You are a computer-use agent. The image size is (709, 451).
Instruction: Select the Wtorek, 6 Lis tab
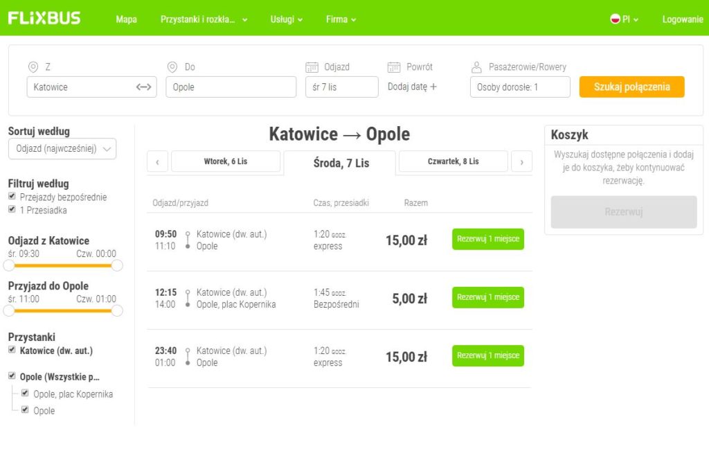click(x=226, y=161)
